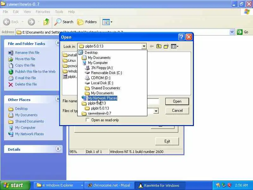This screenshot has height=190, width=253.
Task: Open Shared Documents under Other Places
Action: click(x=29, y=121)
